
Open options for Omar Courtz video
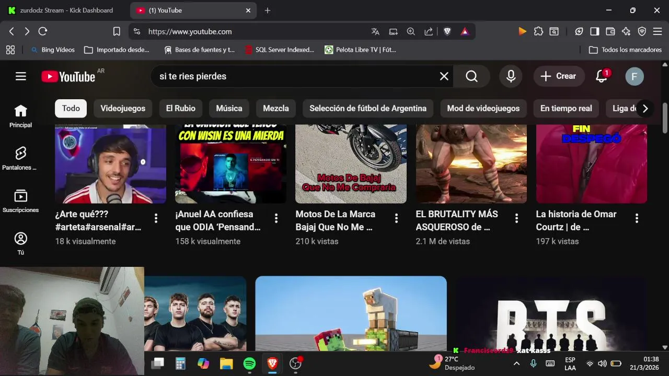(637, 218)
